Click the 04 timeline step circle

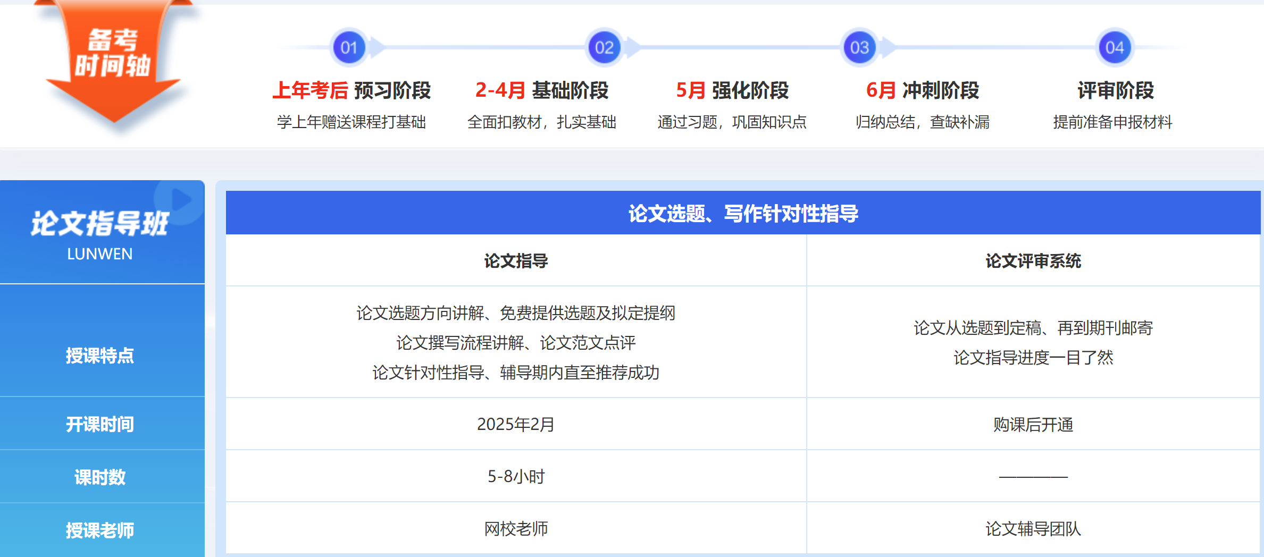[1115, 48]
